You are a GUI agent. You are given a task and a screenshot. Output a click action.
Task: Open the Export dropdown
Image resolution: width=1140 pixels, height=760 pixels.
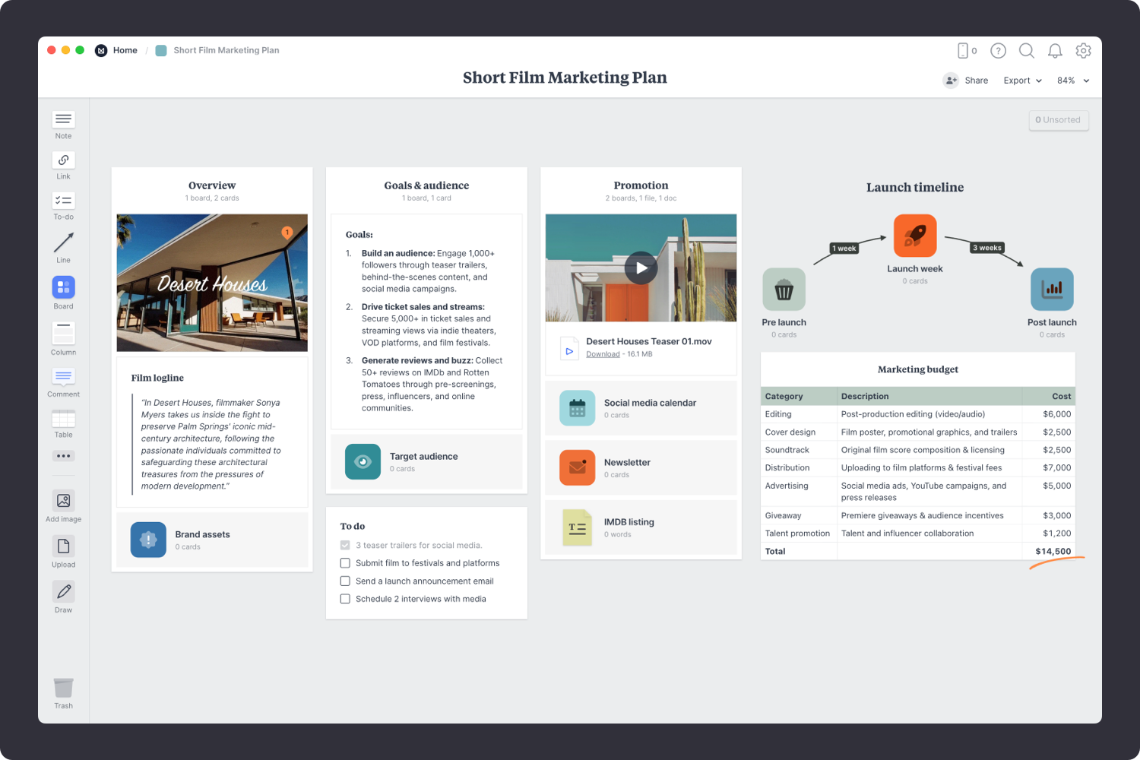[1021, 81]
